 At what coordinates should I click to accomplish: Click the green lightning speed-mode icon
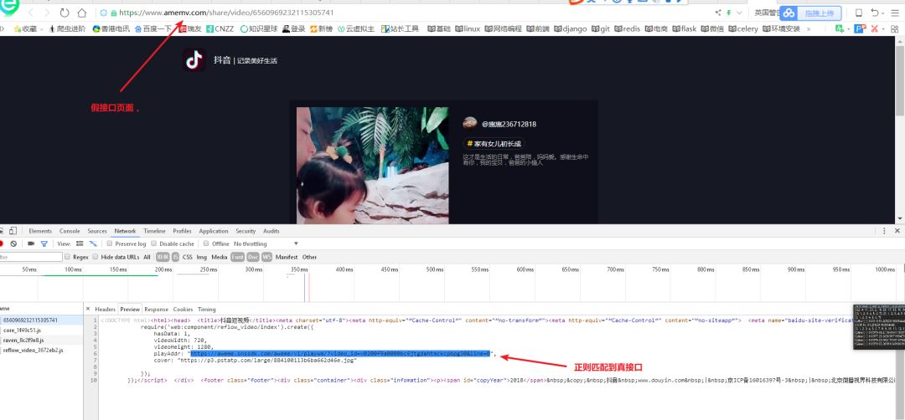pyautogui.click(x=729, y=13)
